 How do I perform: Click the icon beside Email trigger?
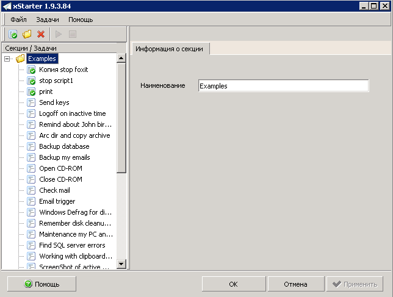(31, 201)
